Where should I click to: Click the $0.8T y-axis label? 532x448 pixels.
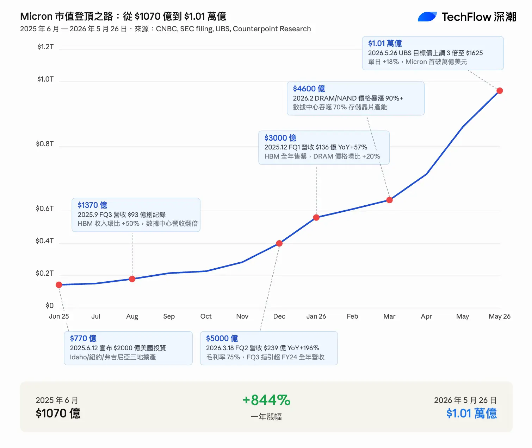[45, 144]
